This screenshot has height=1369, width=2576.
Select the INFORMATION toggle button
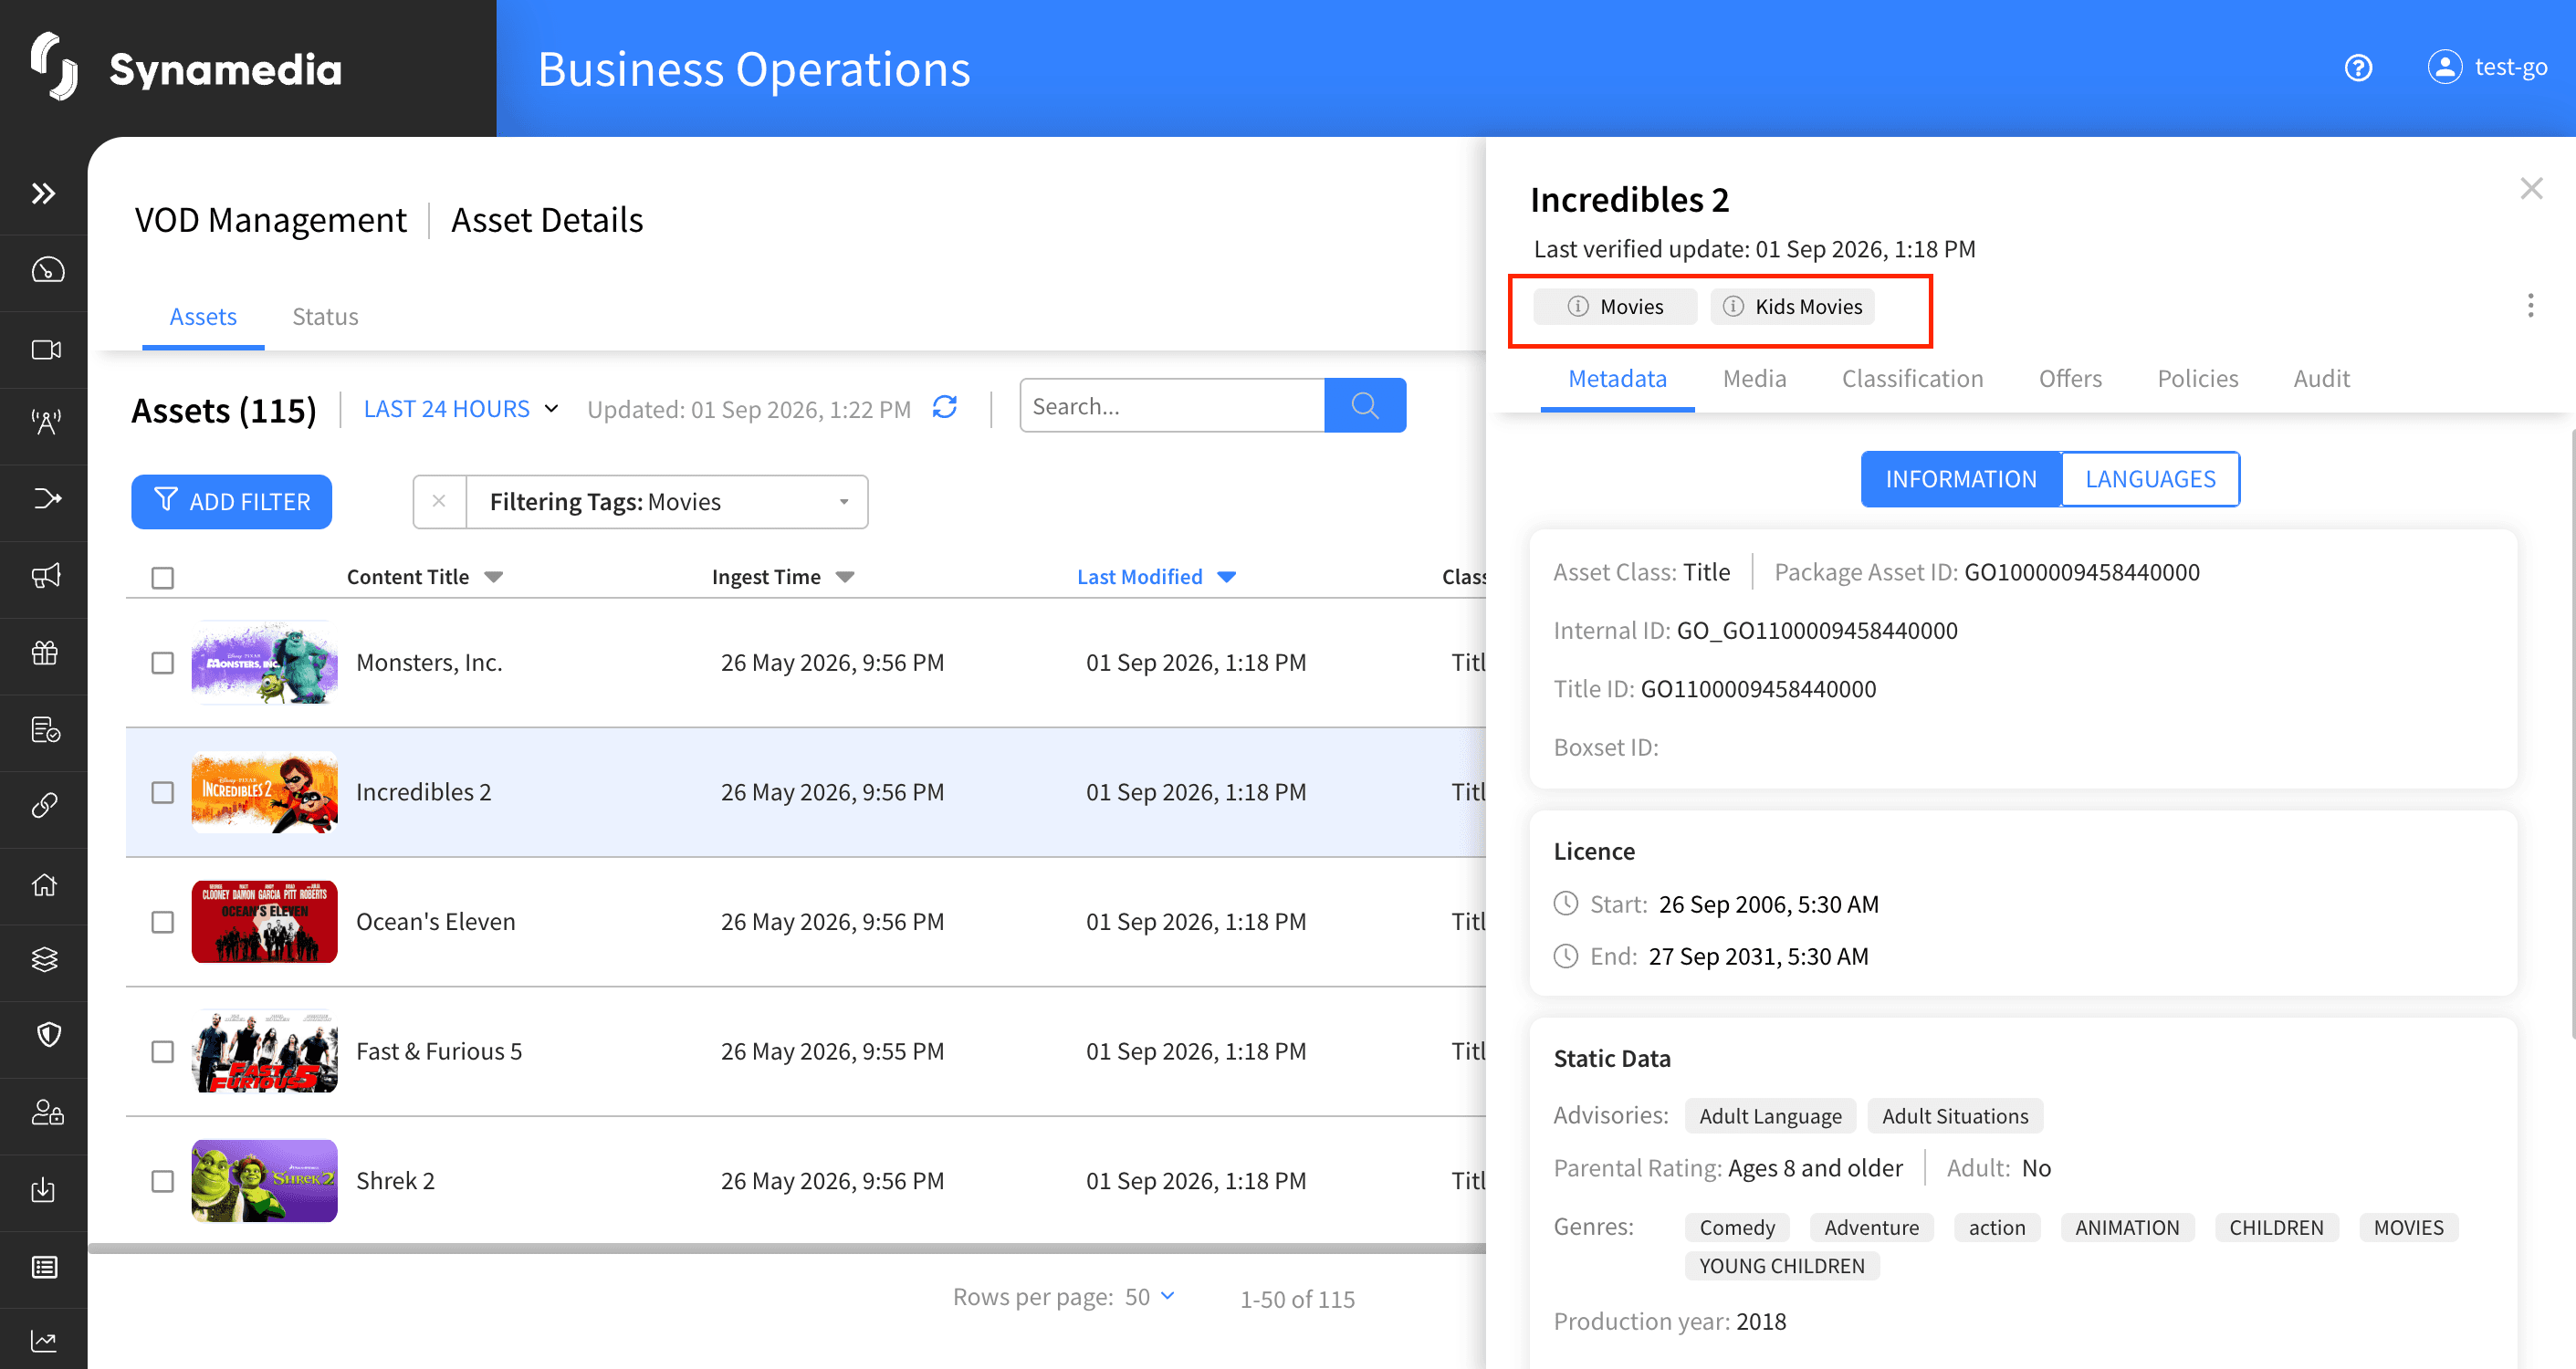(1960, 479)
